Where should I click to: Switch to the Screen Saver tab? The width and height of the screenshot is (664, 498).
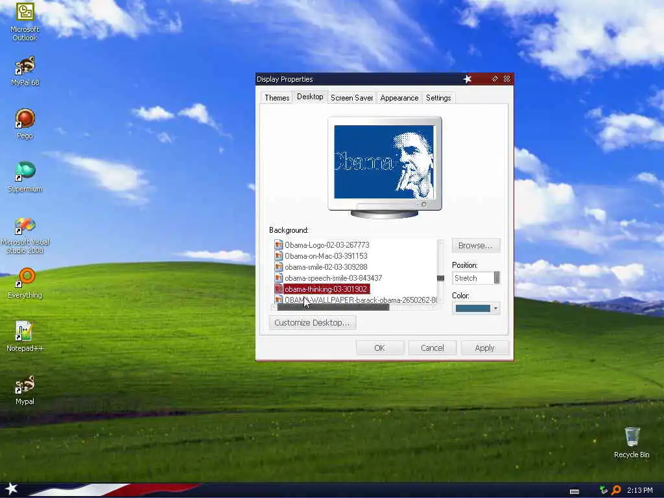[351, 98]
